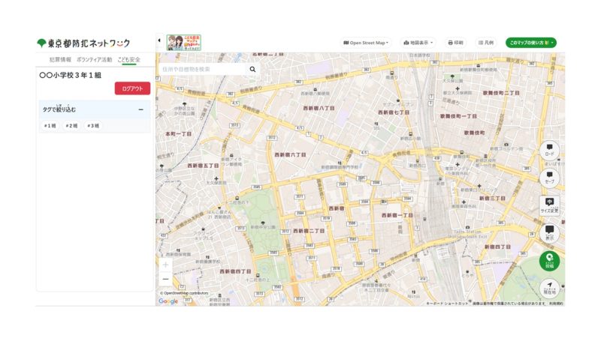Zoom out the map with minus button
Viewport: 601px width, 338px height.
pyautogui.click(x=165, y=279)
